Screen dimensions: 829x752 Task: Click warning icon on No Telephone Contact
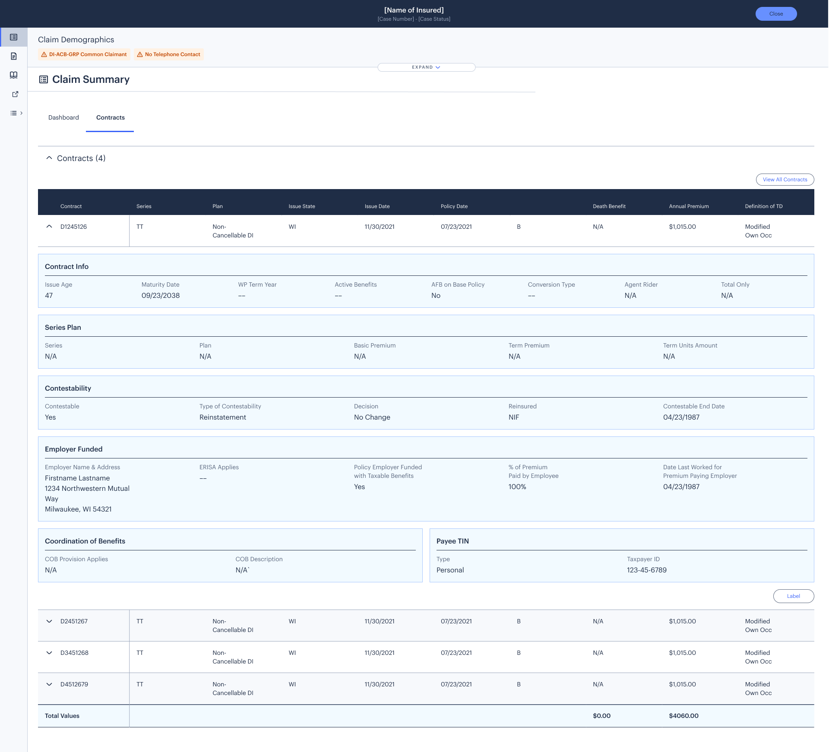tap(140, 54)
